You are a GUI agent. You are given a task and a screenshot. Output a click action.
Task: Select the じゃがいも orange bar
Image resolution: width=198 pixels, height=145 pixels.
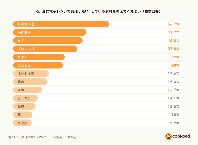click(x=61, y=24)
